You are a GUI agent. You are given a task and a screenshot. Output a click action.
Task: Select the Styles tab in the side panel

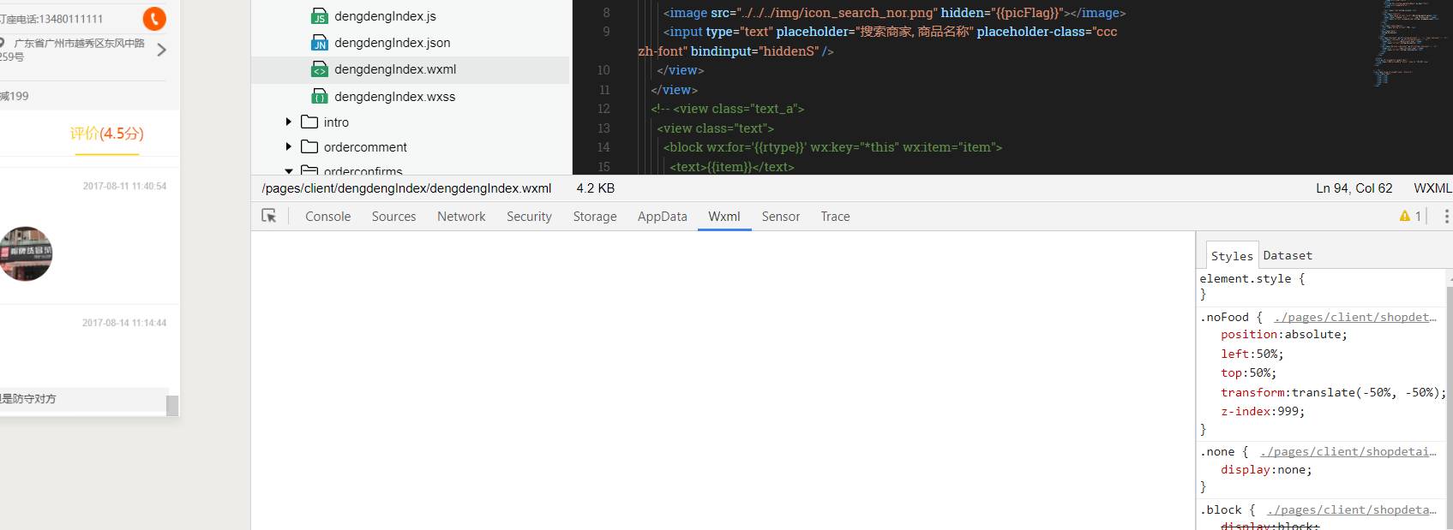pos(1232,255)
